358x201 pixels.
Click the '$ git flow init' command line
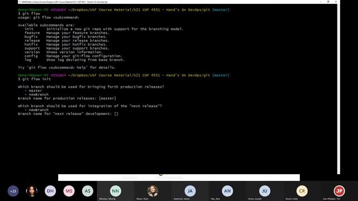(x=35, y=79)
